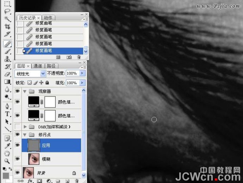Select the Magic Wand tool
243x183 pixels.
pyautogui.click(x=7, y=19)
